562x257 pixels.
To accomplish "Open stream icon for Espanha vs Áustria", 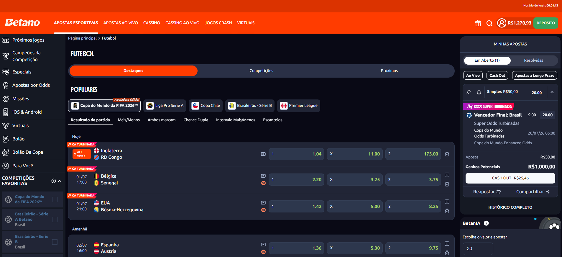I will pyautogui.click(x=263, y=245).
